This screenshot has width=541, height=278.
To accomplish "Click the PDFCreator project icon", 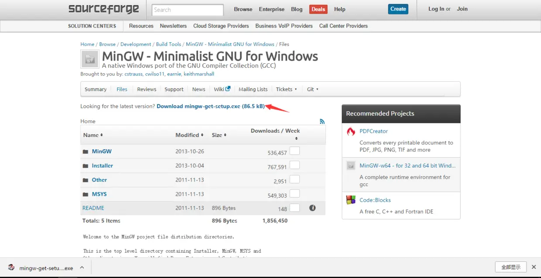I will [x=351, y=131].
